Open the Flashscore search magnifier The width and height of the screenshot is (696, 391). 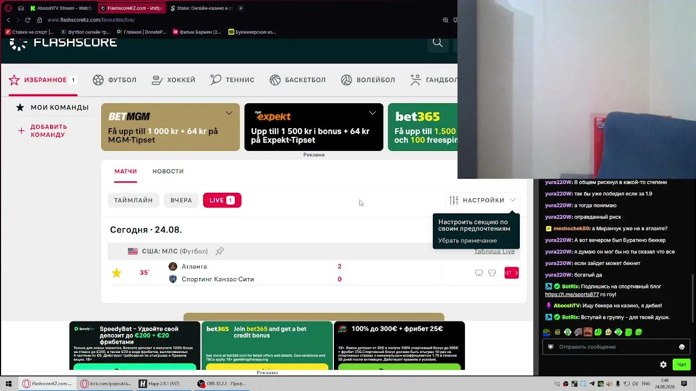point(437,43)
